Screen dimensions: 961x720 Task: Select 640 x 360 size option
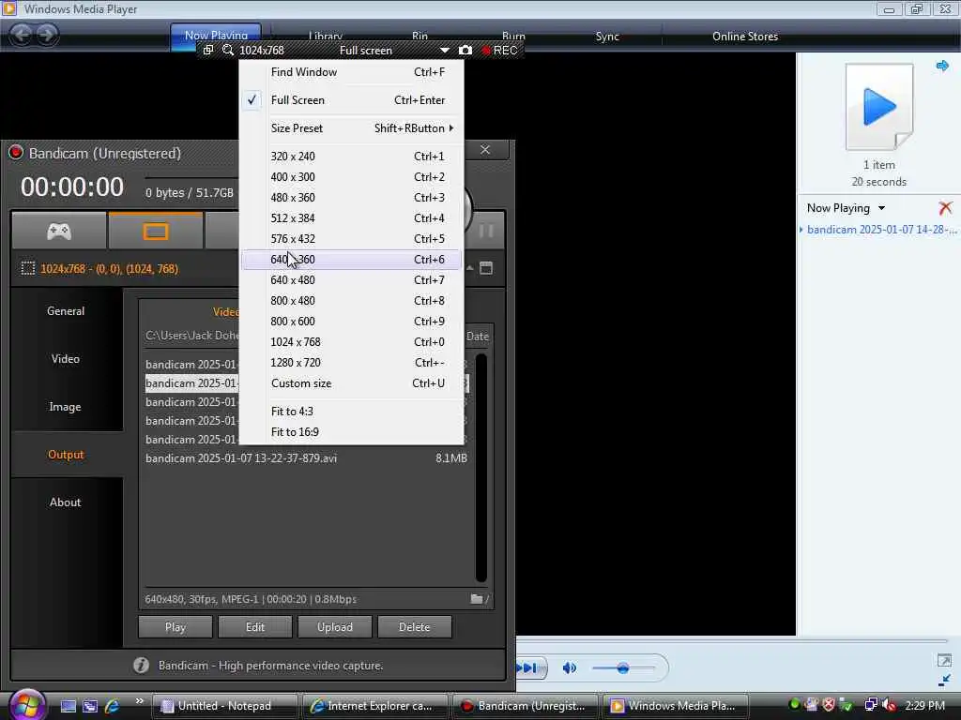pyautogui.click(x=351, y=259)
